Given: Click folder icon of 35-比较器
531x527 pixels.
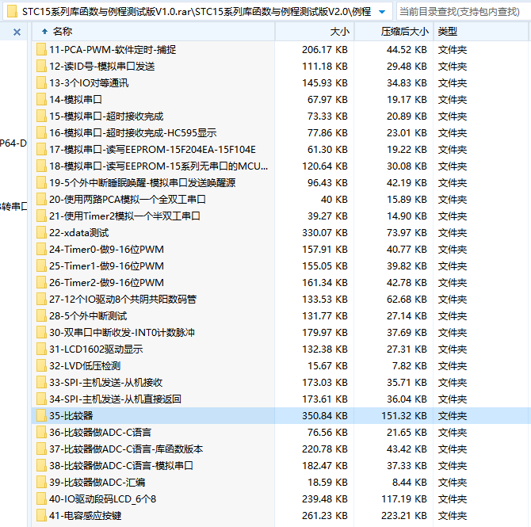Looking at the screenshot, I should pos(41,415).
